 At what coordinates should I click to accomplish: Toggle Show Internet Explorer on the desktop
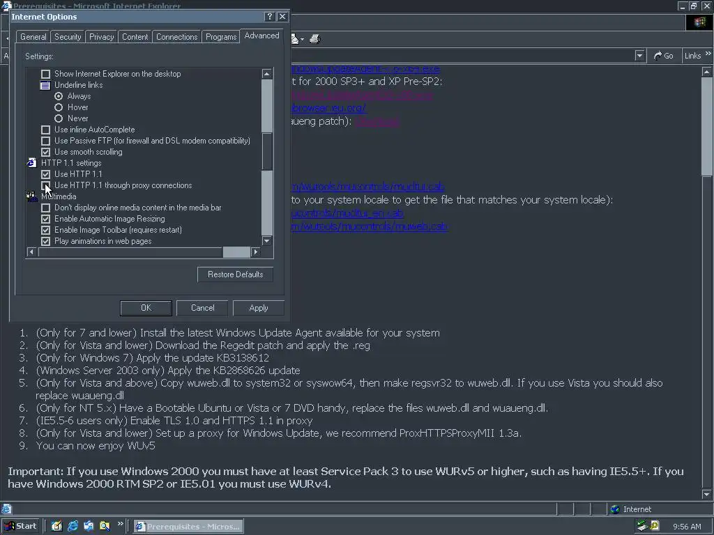[45, 74]
